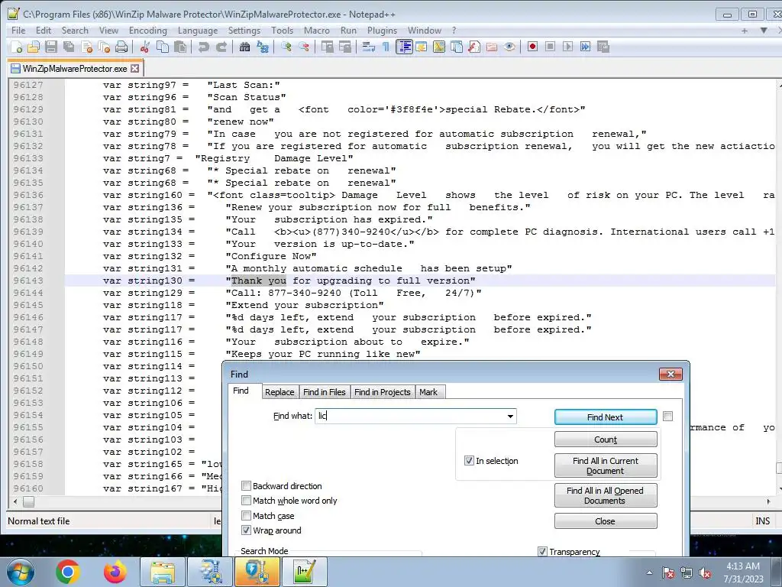Start macro recording with the red dot icon
This screenshot has height=587, width=782.
(x=532, y=47)
